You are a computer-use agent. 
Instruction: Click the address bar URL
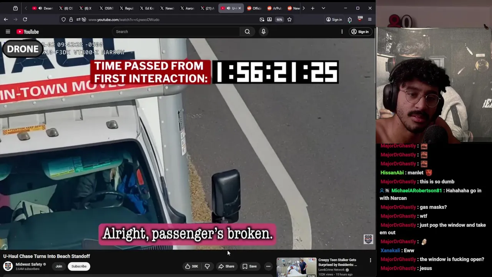click(124, 19)
